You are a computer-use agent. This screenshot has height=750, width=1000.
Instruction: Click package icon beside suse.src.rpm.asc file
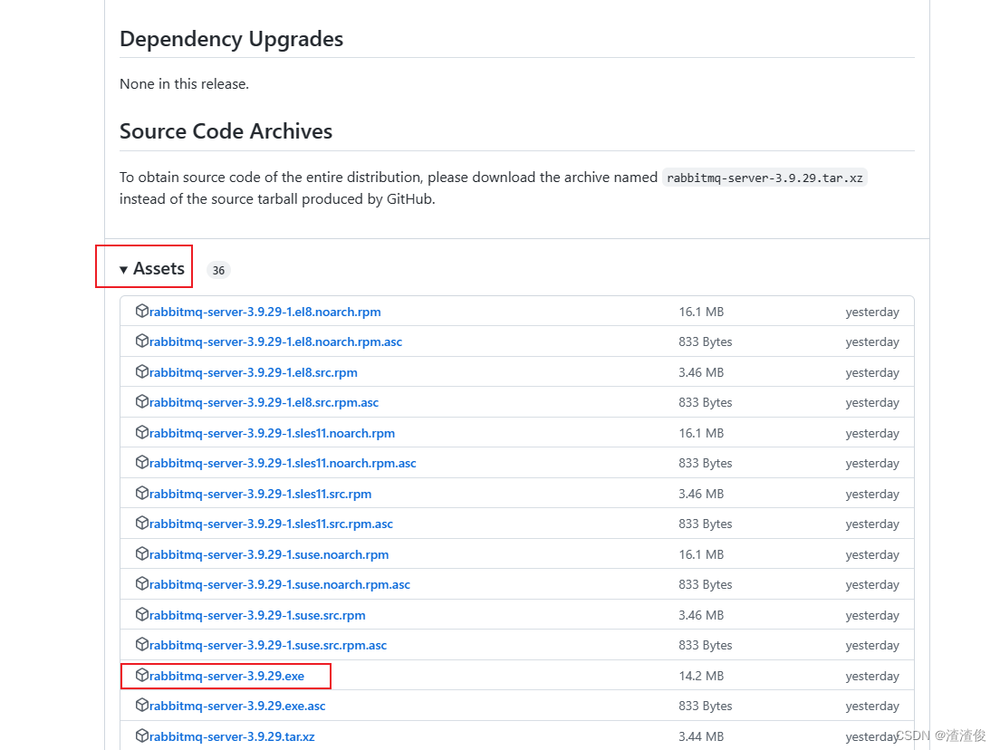(x=141, y=643)
